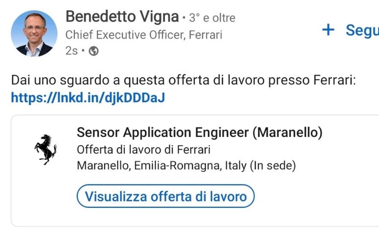
Task: Click empty area of job card below button
Action: pos(193,217)
